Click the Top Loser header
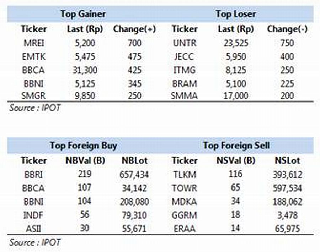Image resolution: width=320 pixels, height=252 pixels. [236, 14]
